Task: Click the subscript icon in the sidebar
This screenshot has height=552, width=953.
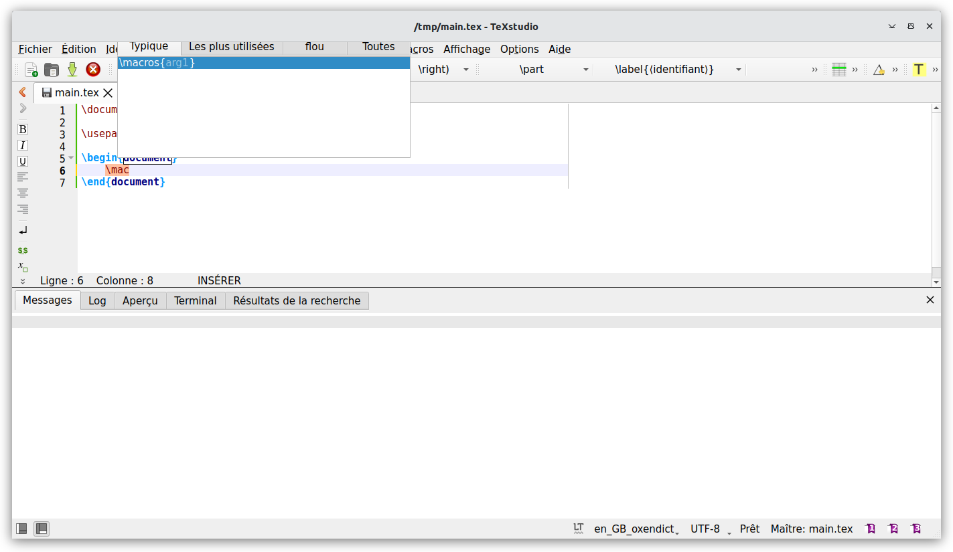Action: 22,266
